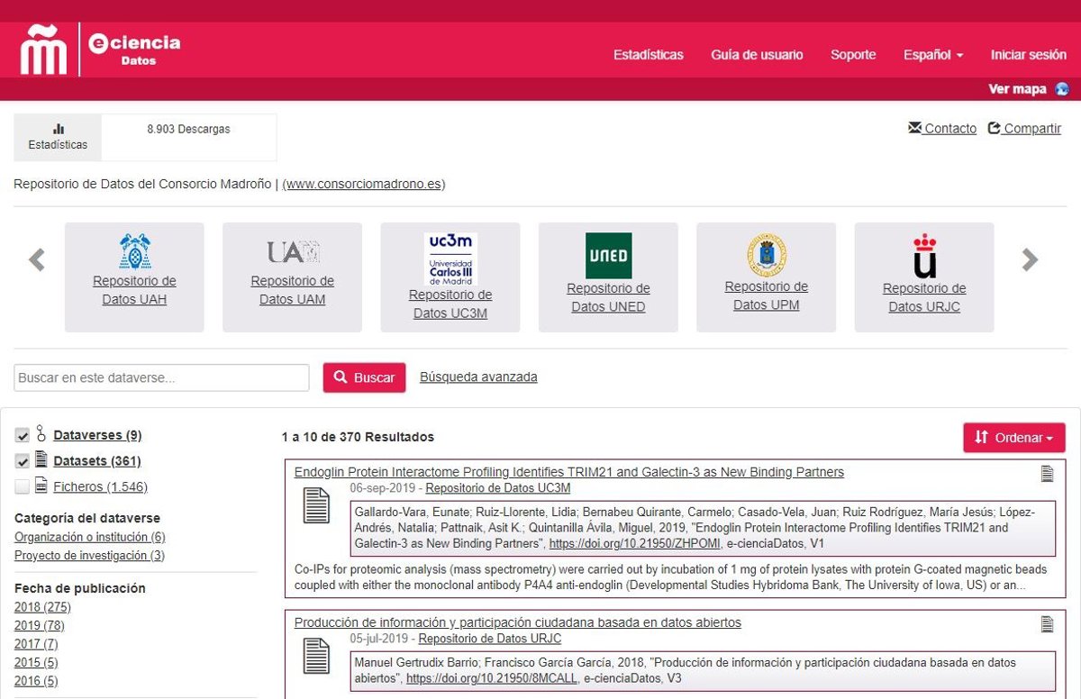Select the UNED repository logo

[608, 256]
